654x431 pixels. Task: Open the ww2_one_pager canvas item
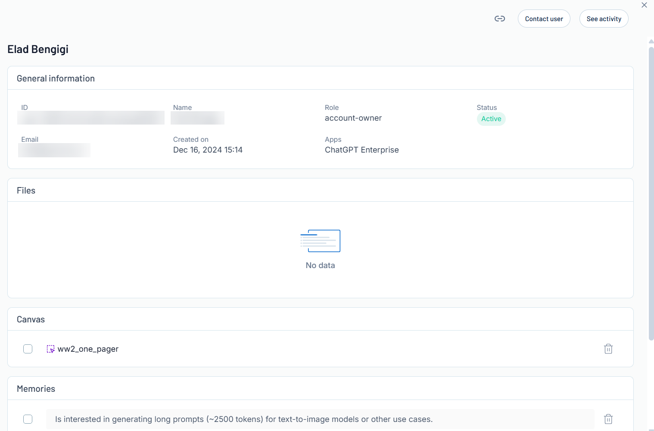88,349
